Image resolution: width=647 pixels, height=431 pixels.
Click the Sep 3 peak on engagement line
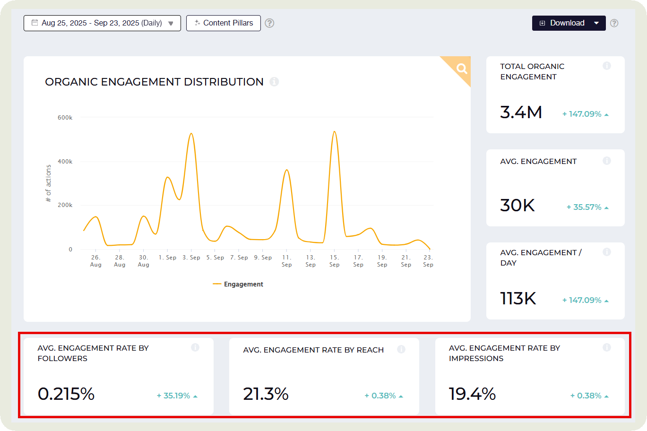pos(191,134)
